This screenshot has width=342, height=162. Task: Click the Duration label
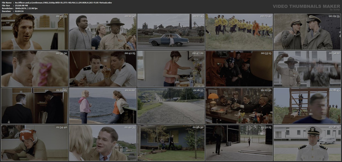point(6,11)
